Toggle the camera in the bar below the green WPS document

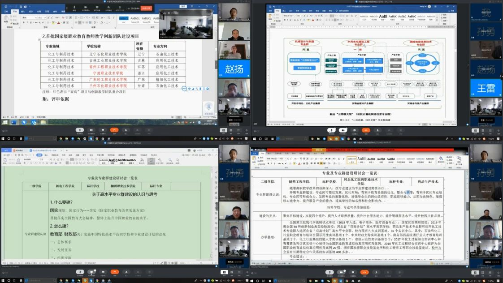pos(91,272)
